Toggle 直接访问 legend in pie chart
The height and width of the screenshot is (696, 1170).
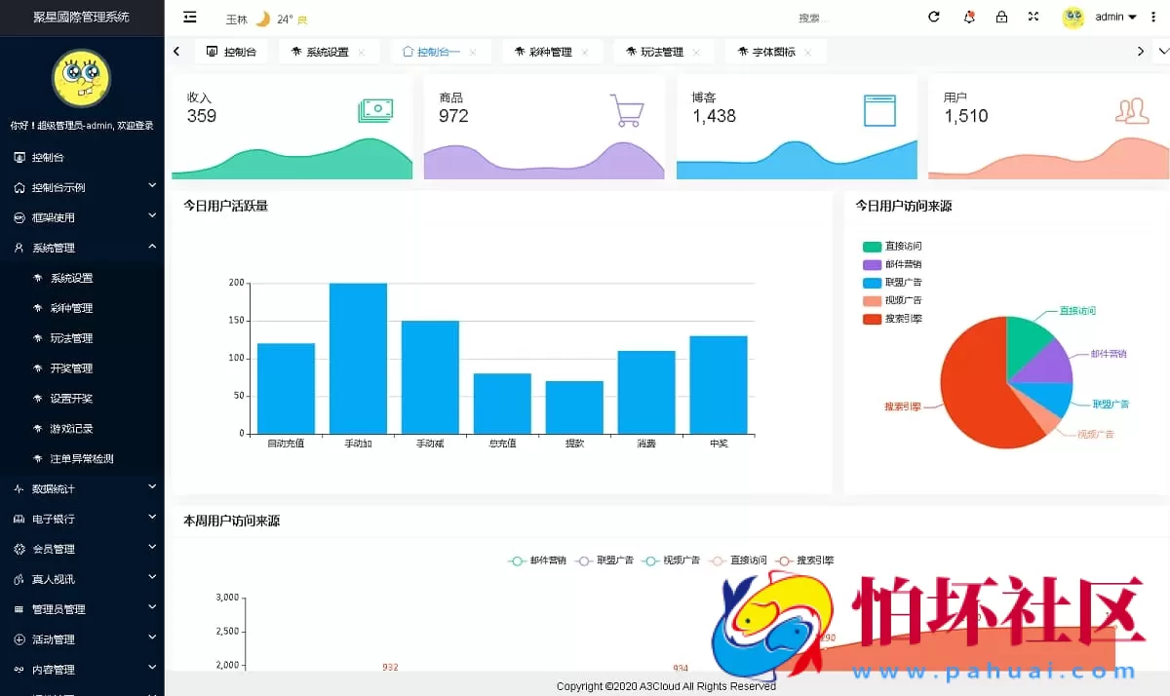pos(891,247)
